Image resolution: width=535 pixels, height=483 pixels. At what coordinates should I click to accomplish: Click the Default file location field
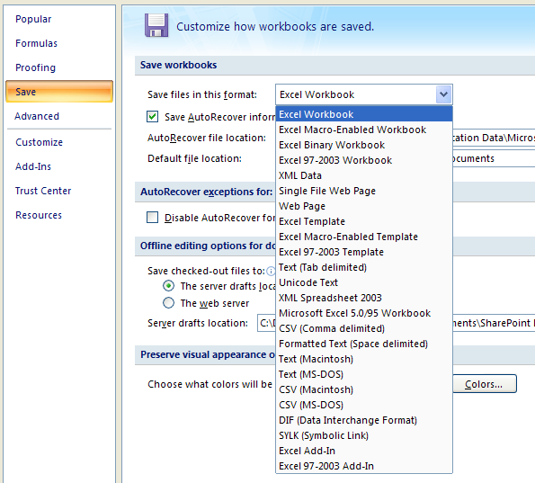494,158
